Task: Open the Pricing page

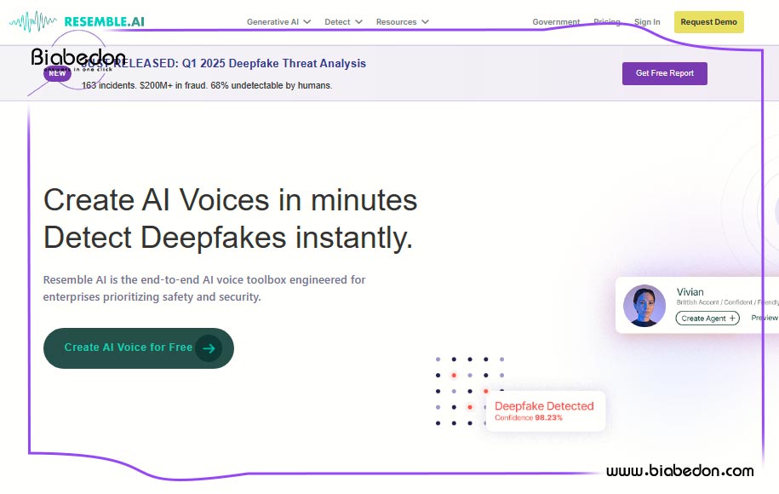Action: tap(607, 22)
